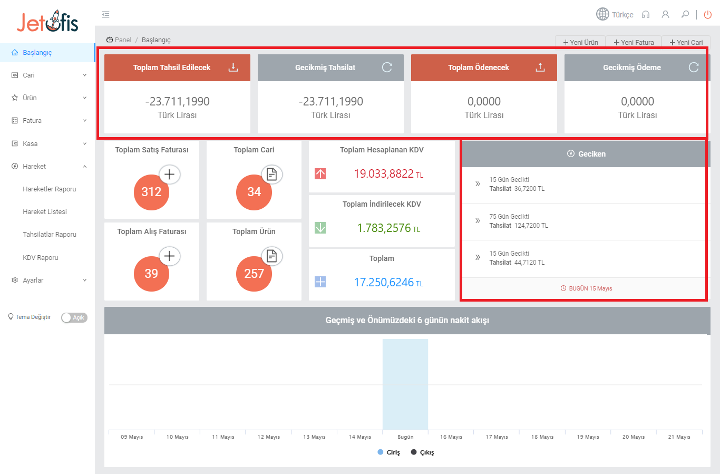Click the 09 Mayıs axis label
The width and height of the screenshot is (720, 474).
tap(132, 437)
